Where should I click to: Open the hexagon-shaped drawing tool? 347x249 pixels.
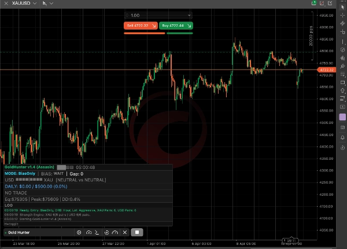click(343, 50)
